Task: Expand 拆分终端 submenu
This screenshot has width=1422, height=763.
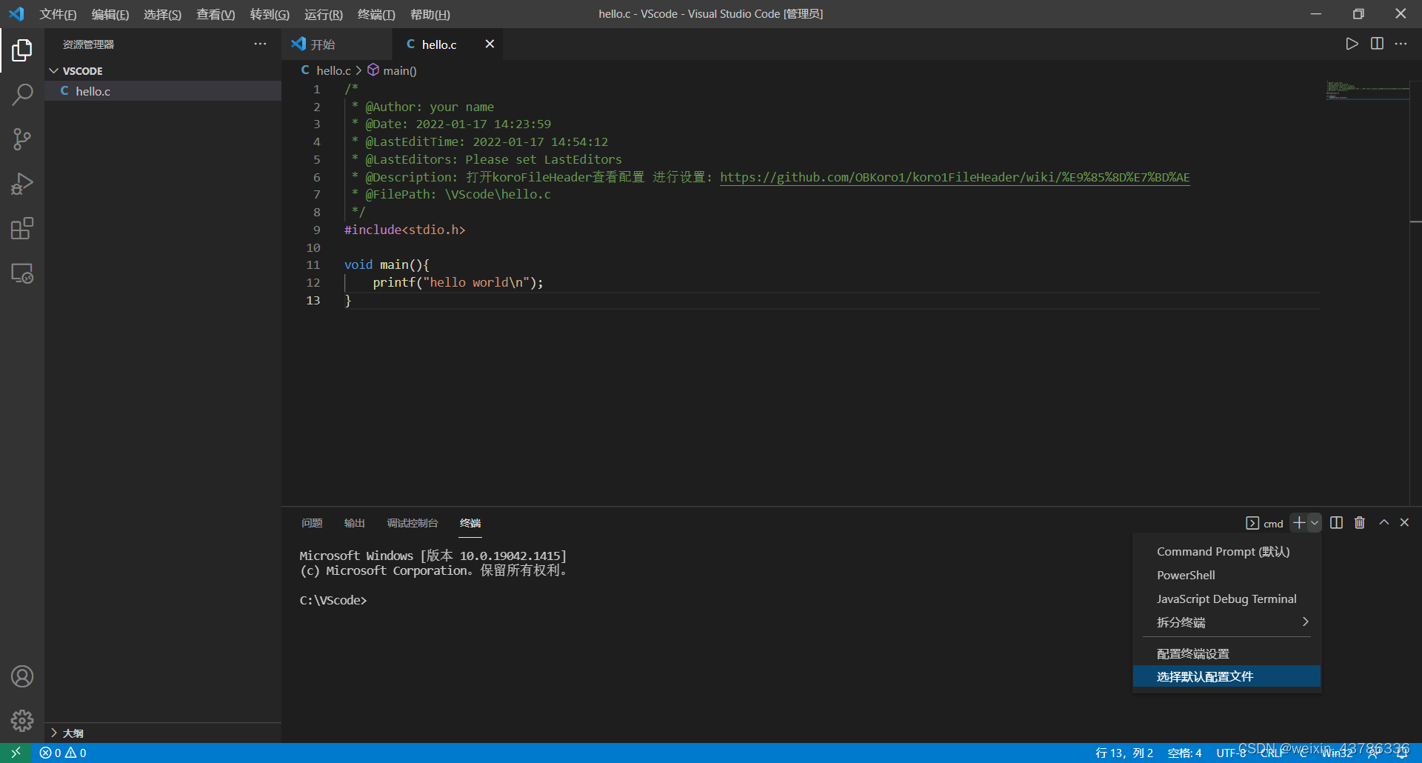Action: click(1226, 622)
